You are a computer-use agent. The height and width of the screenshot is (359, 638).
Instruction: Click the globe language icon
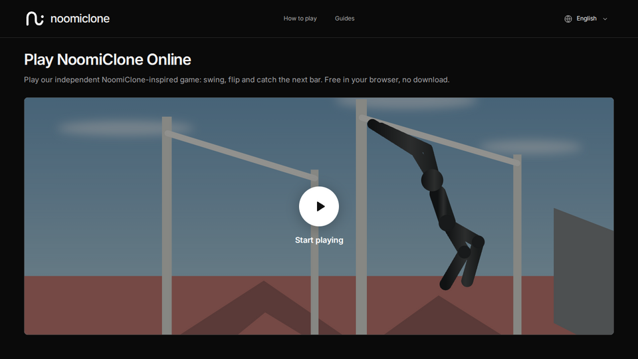pos(568,19)
